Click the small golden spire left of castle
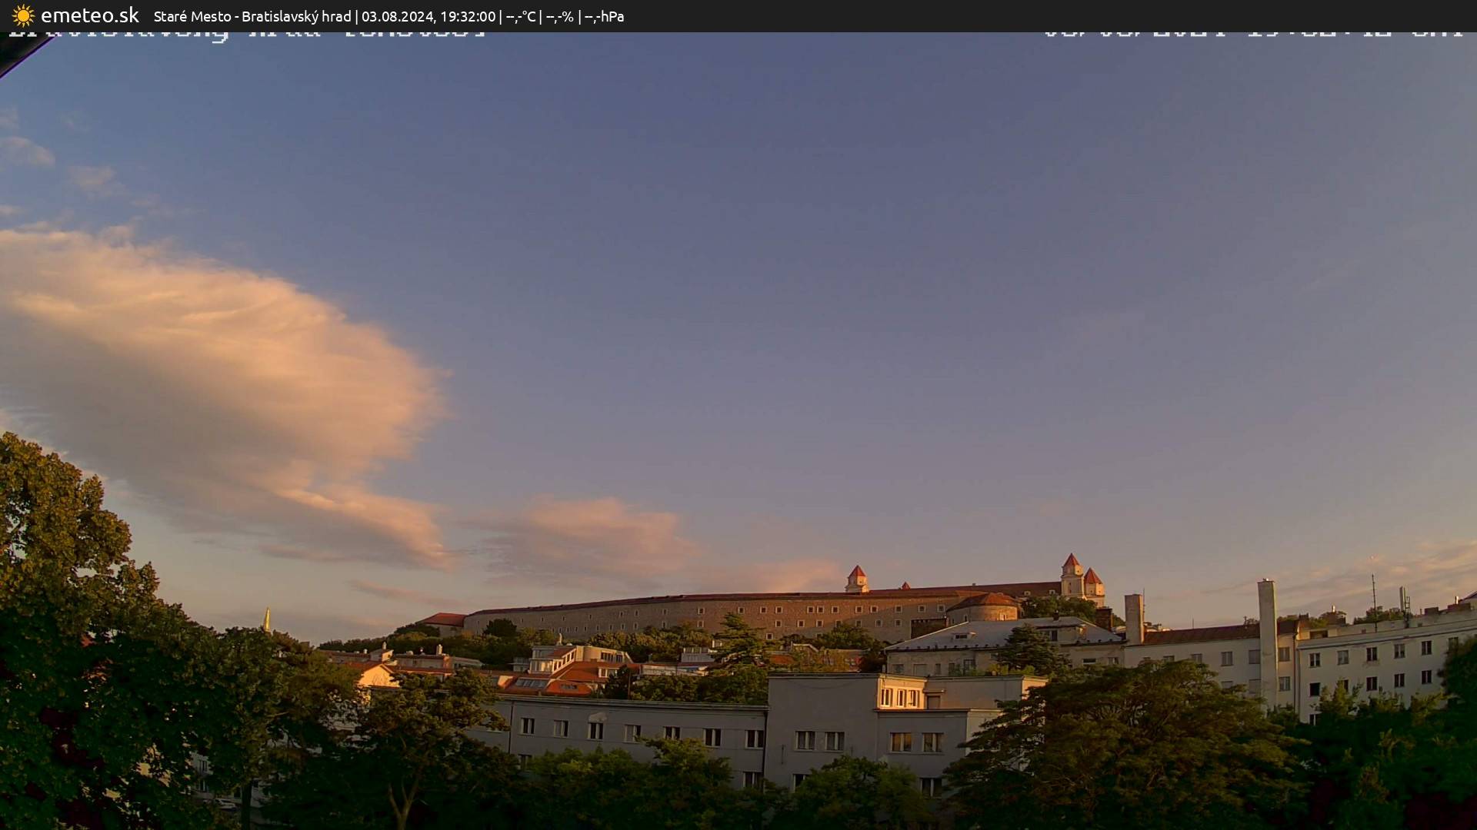 click(267, 619)
